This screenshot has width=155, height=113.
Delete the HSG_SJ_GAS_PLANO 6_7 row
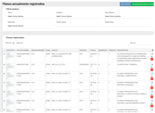(152, 79)
